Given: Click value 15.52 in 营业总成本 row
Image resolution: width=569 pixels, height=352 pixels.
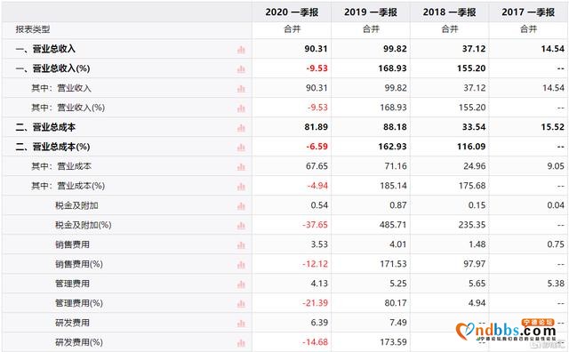Looking at the screenshot, I should pyautogui.click(x=553, y=127).
